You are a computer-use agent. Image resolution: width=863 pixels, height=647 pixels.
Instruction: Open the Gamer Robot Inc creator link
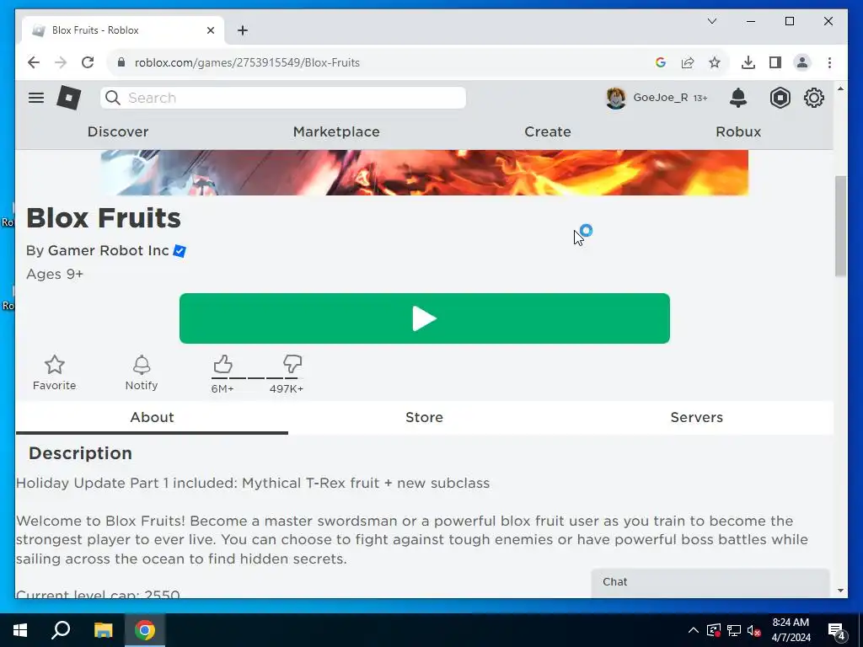coord(109,250)
